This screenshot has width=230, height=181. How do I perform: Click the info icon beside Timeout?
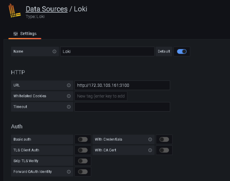coord(69,107)
